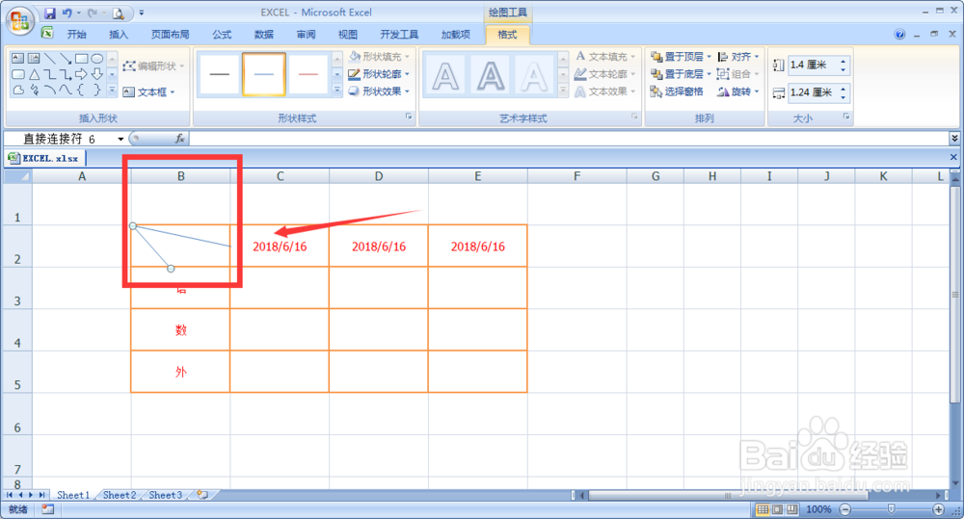Open the Data (数据) ribbon tab

tap(264, 35)
